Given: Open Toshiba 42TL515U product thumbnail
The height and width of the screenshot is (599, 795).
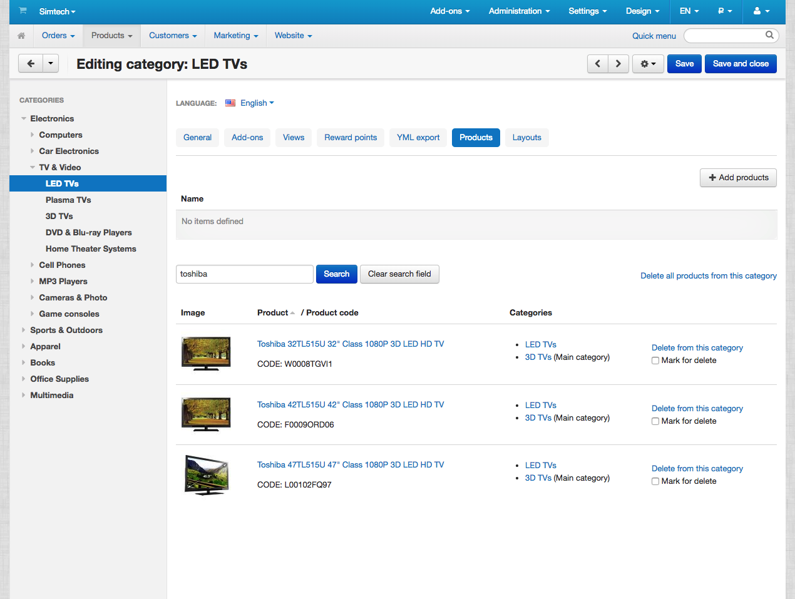Looking at the screenshot, I should (x=206, y=414).
